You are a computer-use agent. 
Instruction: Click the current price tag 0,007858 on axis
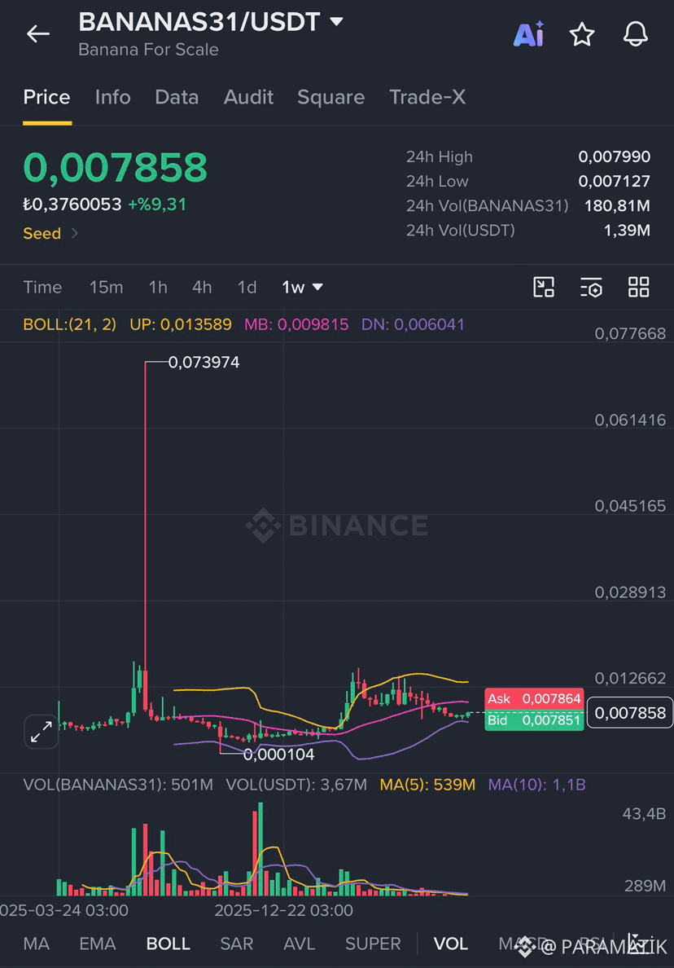click(x=629, y=713)
